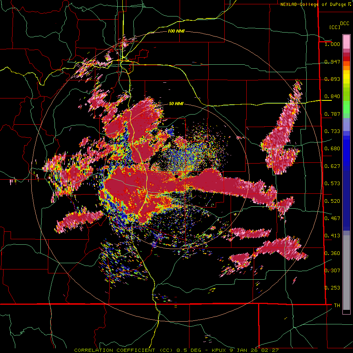353x353 pixels.
Task: Select the 0.360 legend value
Action: pyautogui.click(x=332, y=253)
